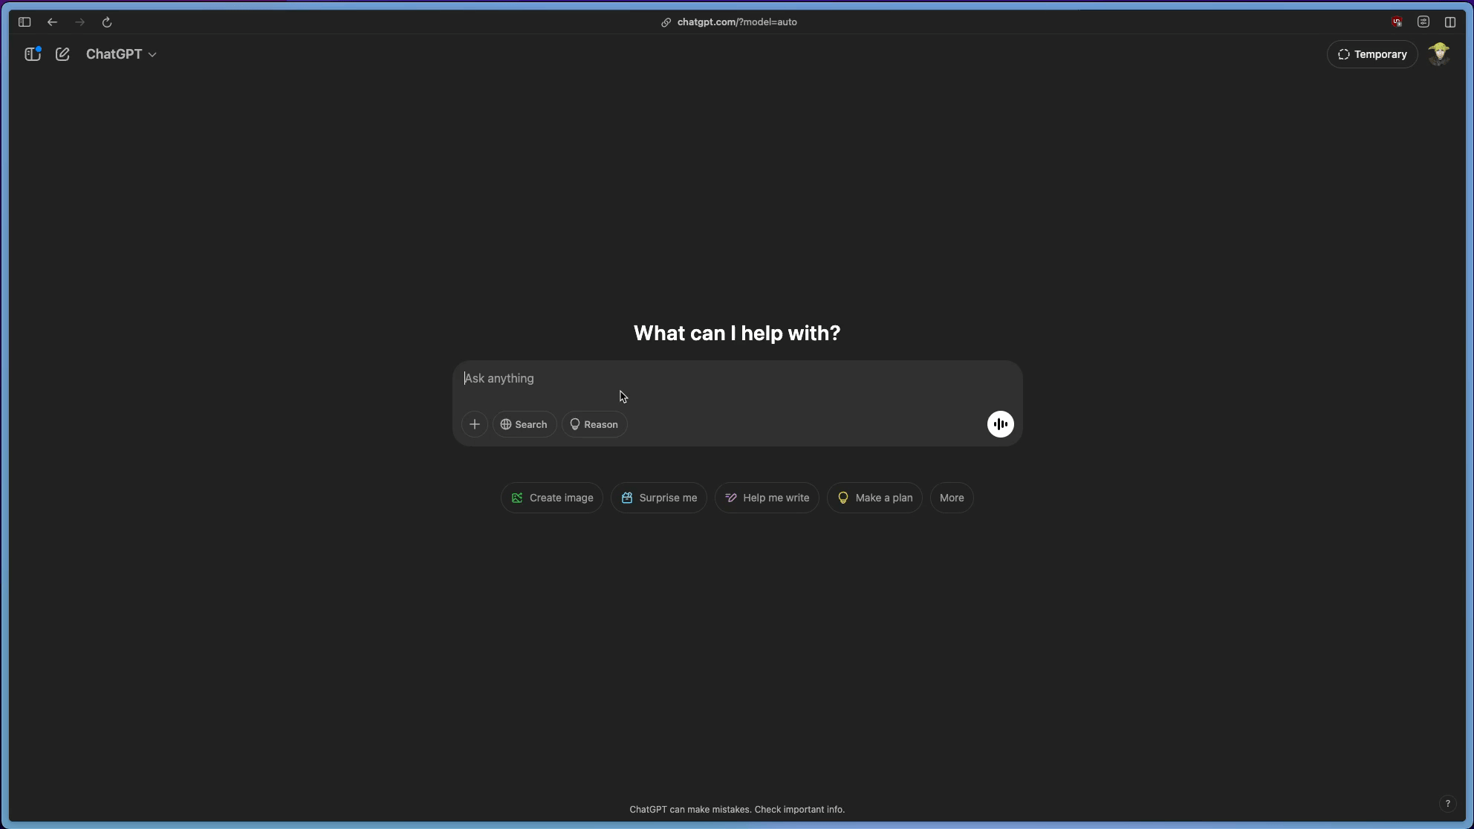Open the red extension icon in browser toolbar
This screenshot has width=1474, height=829.
click(x=1397, y=22)
